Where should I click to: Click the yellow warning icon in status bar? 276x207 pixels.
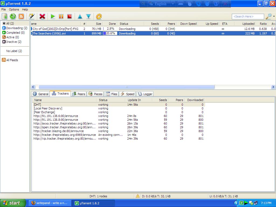point(138,196)
